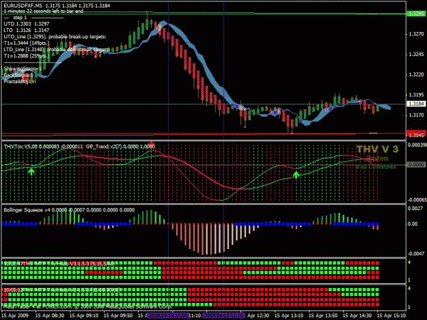This screenshot has height=320, width=427.
Task: Click the 1.3245 price axis label
Action: (x=416, y=55)
